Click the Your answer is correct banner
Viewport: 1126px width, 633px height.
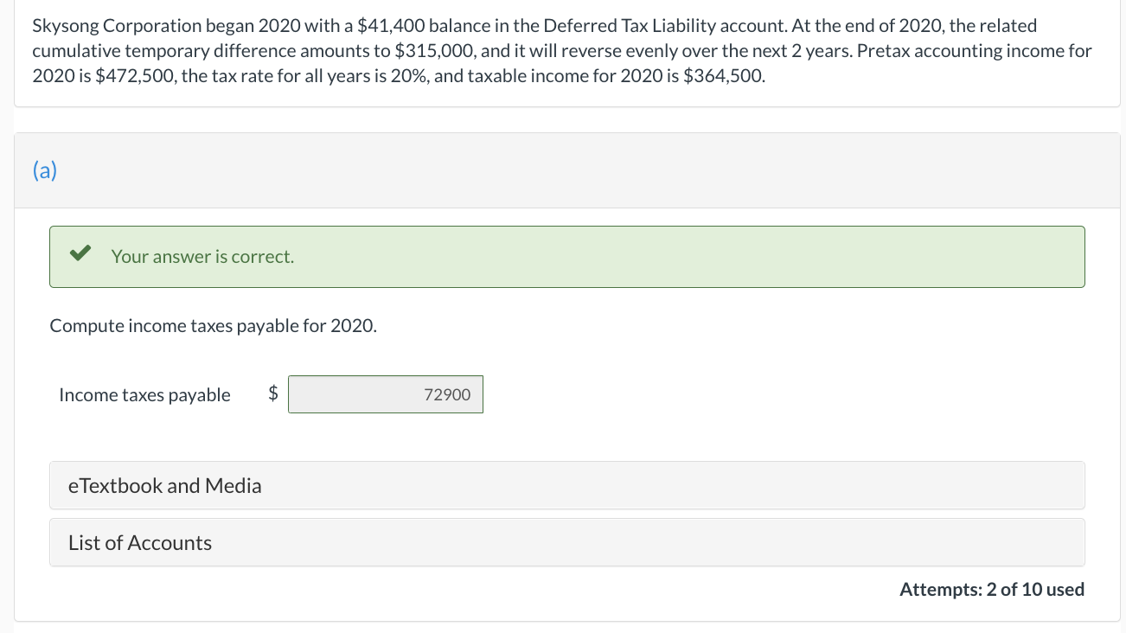coord(567,256)
